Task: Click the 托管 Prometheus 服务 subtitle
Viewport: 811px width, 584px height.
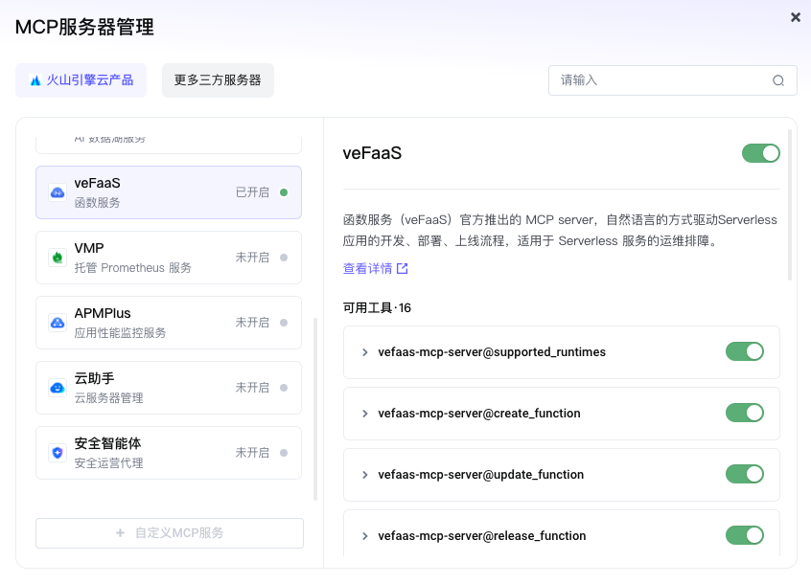Action: (133, 268)
